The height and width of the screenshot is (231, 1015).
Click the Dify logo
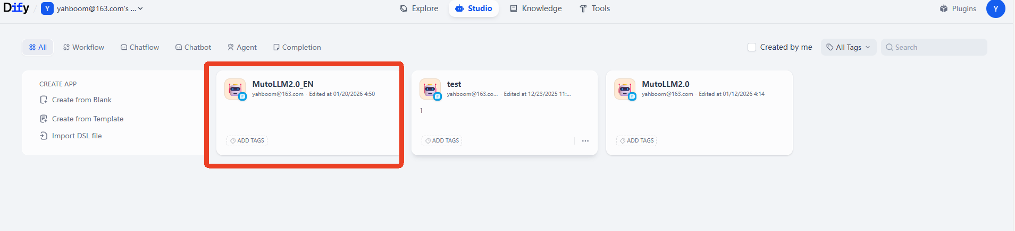coord(16,8)
